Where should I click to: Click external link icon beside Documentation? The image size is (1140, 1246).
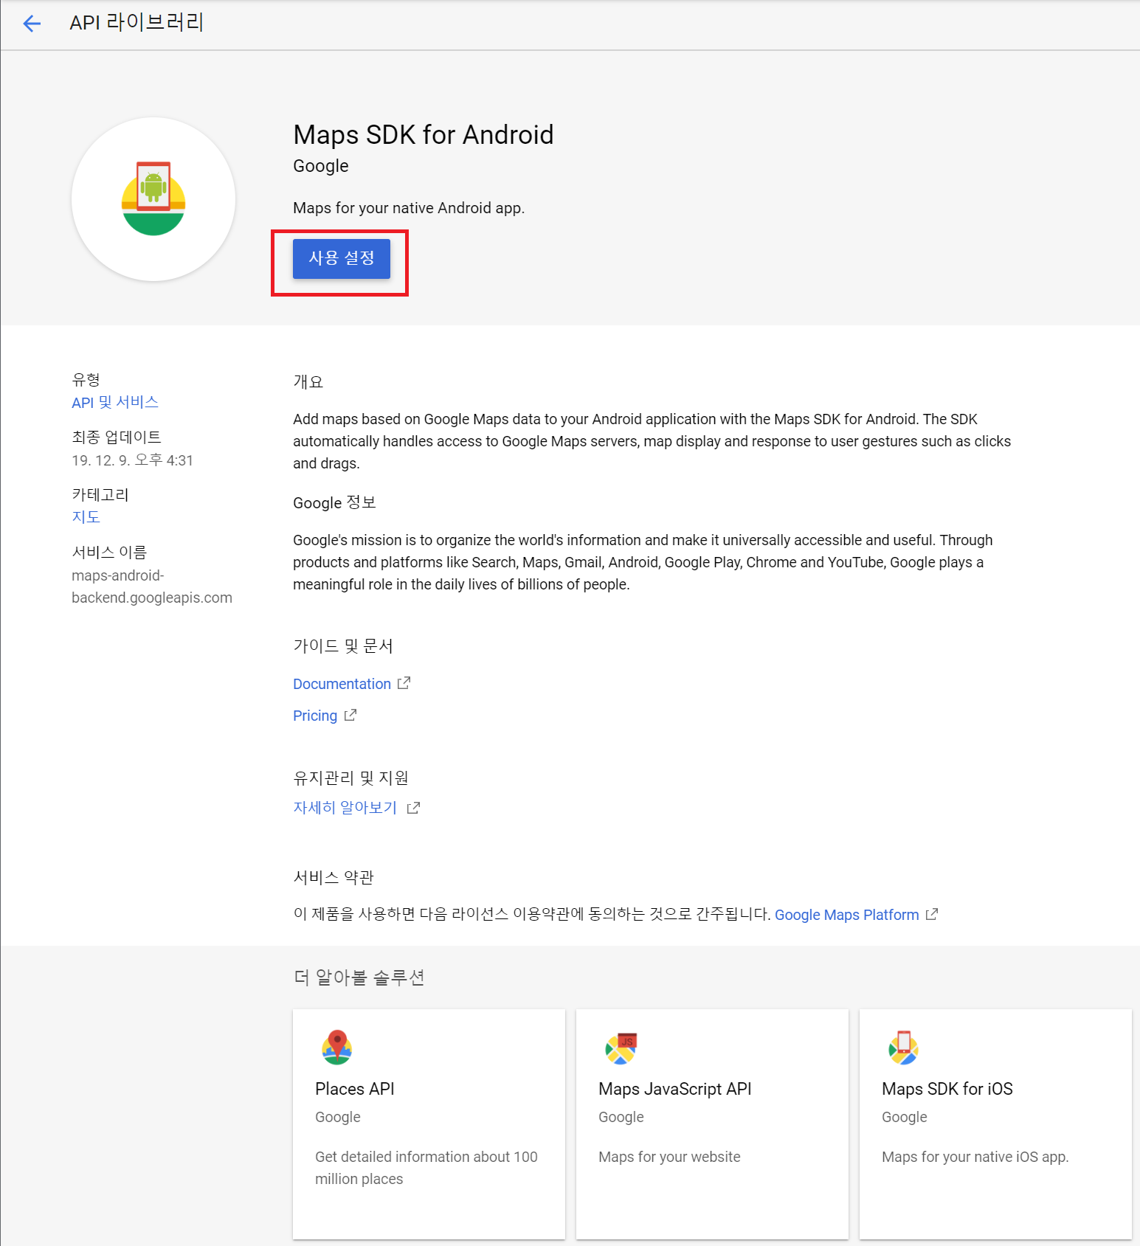click(x=404, y=683)
